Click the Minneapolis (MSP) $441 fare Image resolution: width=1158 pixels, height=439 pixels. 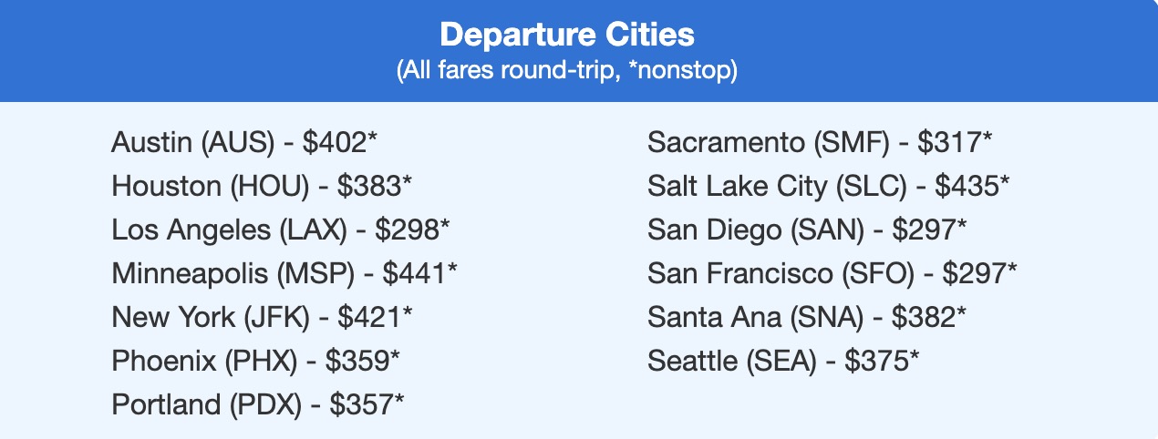[x=284, y=274]
